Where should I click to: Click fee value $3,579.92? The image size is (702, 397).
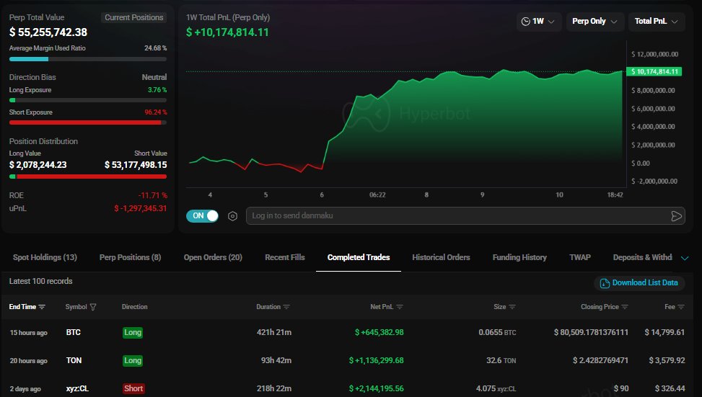pos(667,361)
